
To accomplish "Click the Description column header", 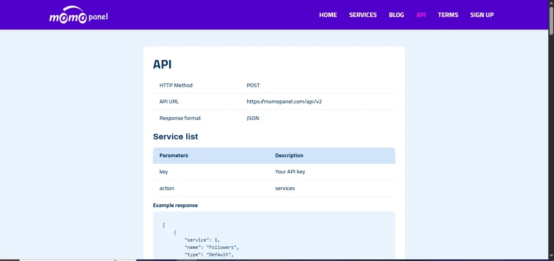I will pos(289,156).
